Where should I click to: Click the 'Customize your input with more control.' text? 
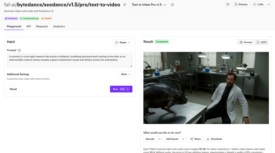click(x=28, y=79)
